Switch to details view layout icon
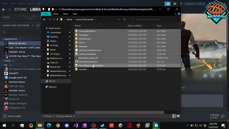The width and height of the screenshot is (229, 129). point(173,116)
